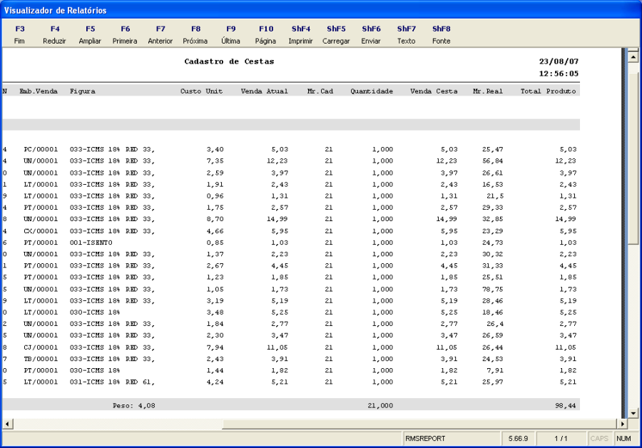Click the 'Visualizador de Relatórios' title bar
Viewport: 642px width, 448px height.
pyautogui.click(x=321, y=10)
